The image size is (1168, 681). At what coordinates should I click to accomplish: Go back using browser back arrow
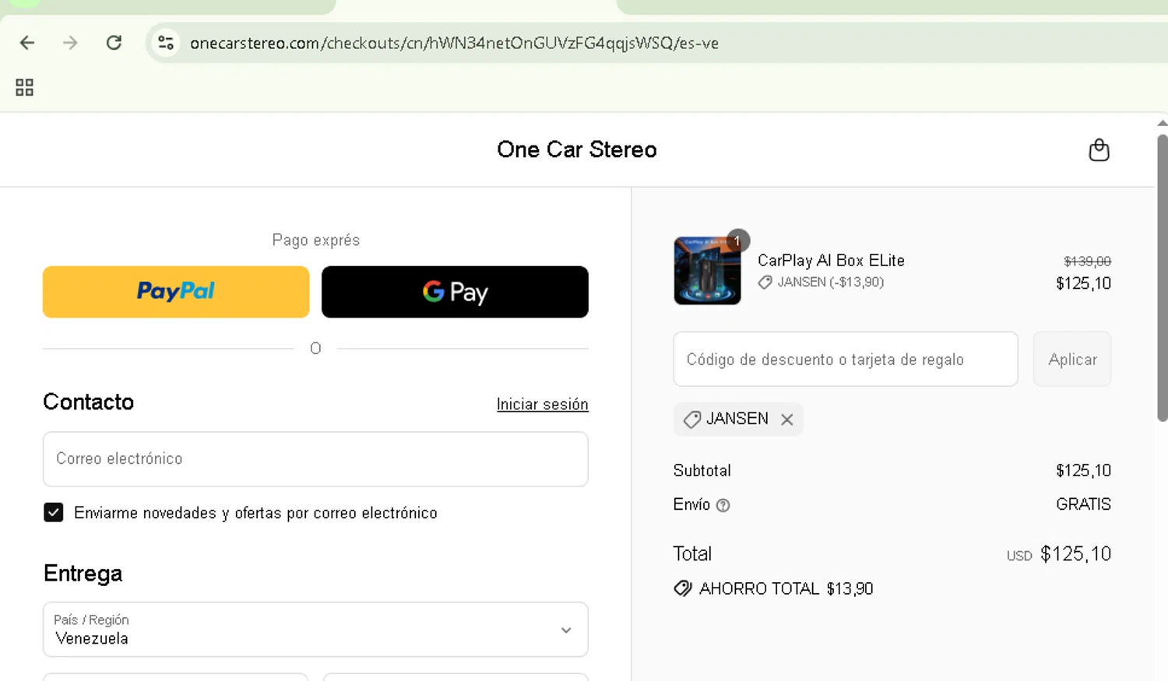click(x=27, y=43)
